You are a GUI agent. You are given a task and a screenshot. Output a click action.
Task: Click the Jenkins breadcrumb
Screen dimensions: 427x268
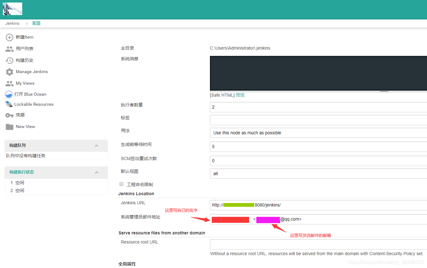[12, 24]
